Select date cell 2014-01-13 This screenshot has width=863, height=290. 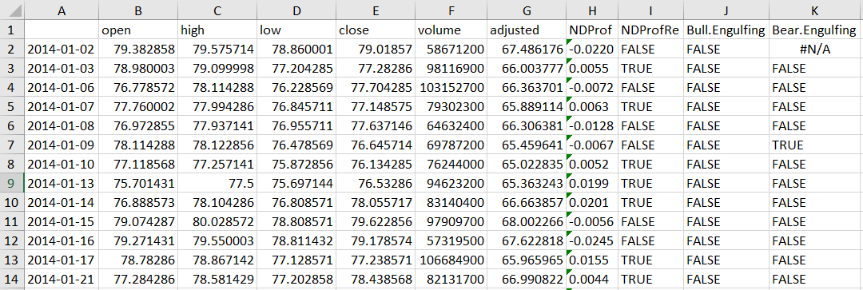[x=62, y=183]
